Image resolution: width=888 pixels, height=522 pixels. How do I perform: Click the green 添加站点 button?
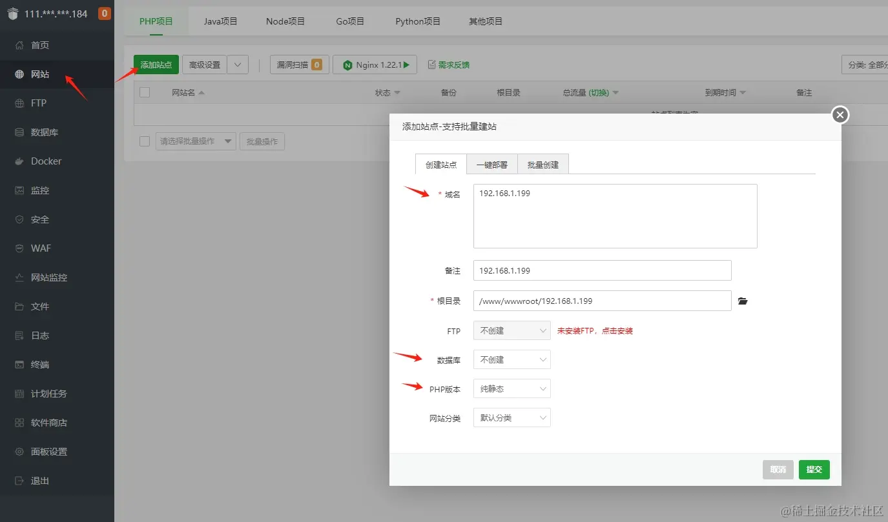click(156, 65)
